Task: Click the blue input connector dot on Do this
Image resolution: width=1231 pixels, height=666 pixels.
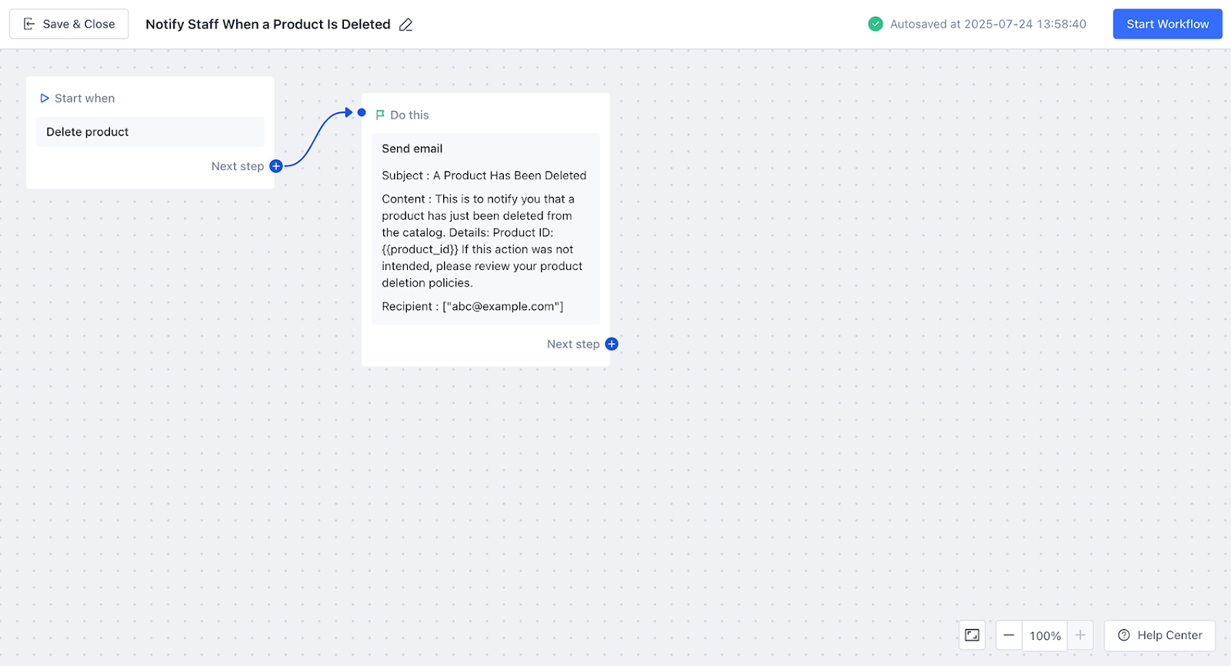Action: coord(362,112)
